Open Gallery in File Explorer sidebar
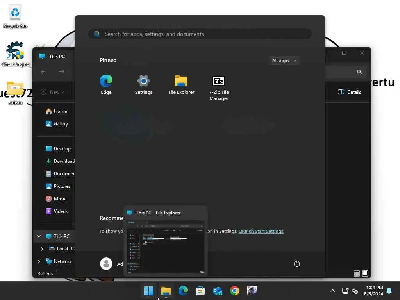400x300 pixels. pos(57,124)
